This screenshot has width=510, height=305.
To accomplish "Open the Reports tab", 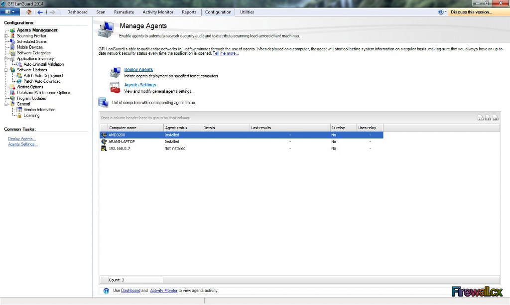I will click(189, 12).
